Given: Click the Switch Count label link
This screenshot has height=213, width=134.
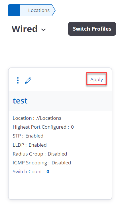Looking at the screenshot, I should [29, 172].
